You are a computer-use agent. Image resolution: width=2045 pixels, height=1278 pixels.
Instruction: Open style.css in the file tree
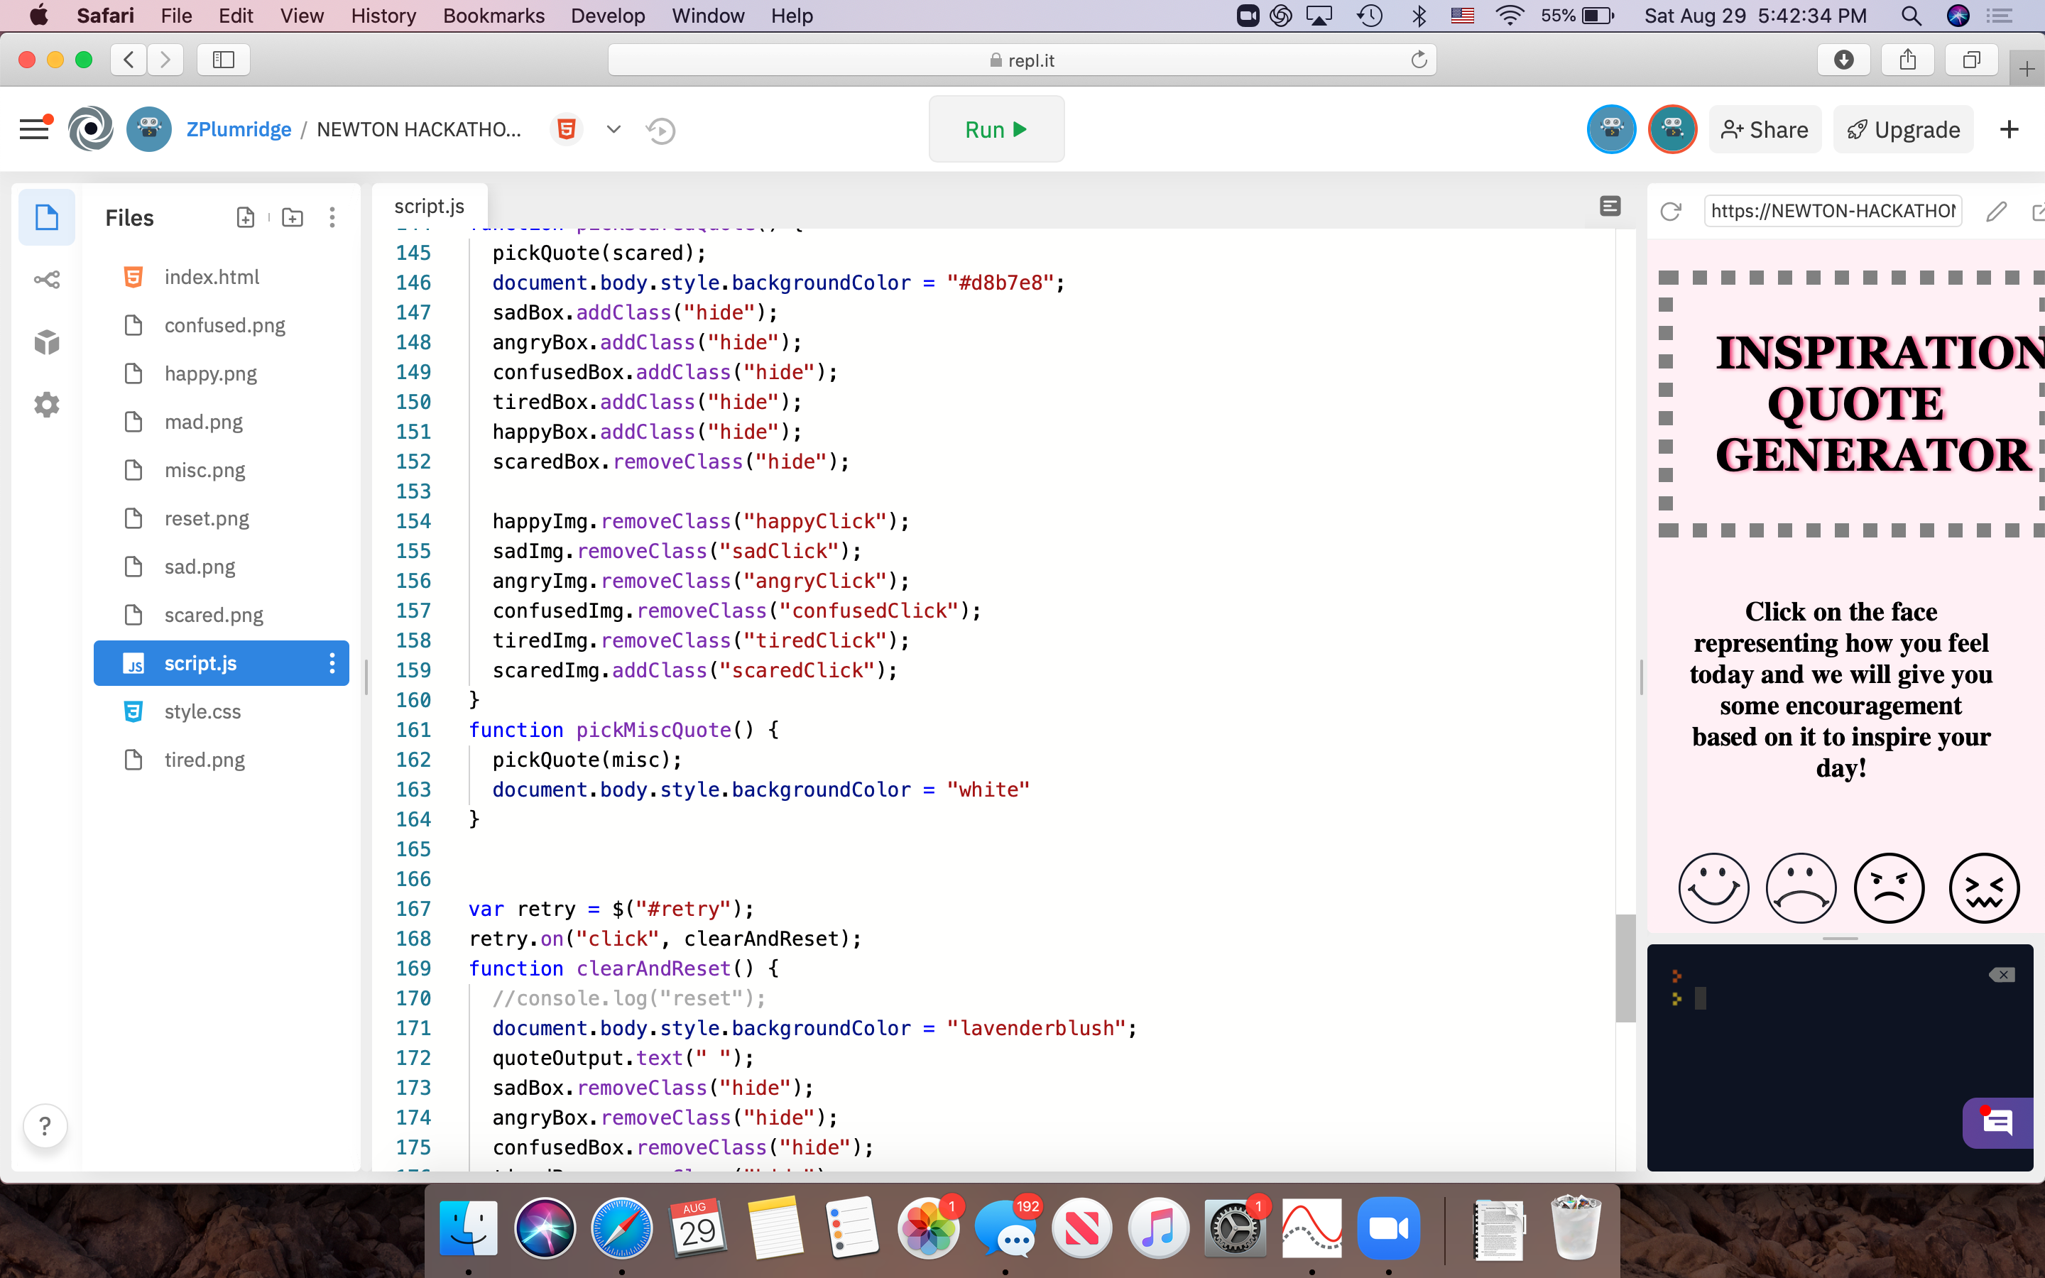pyautogui.click(x=202, y=711)
